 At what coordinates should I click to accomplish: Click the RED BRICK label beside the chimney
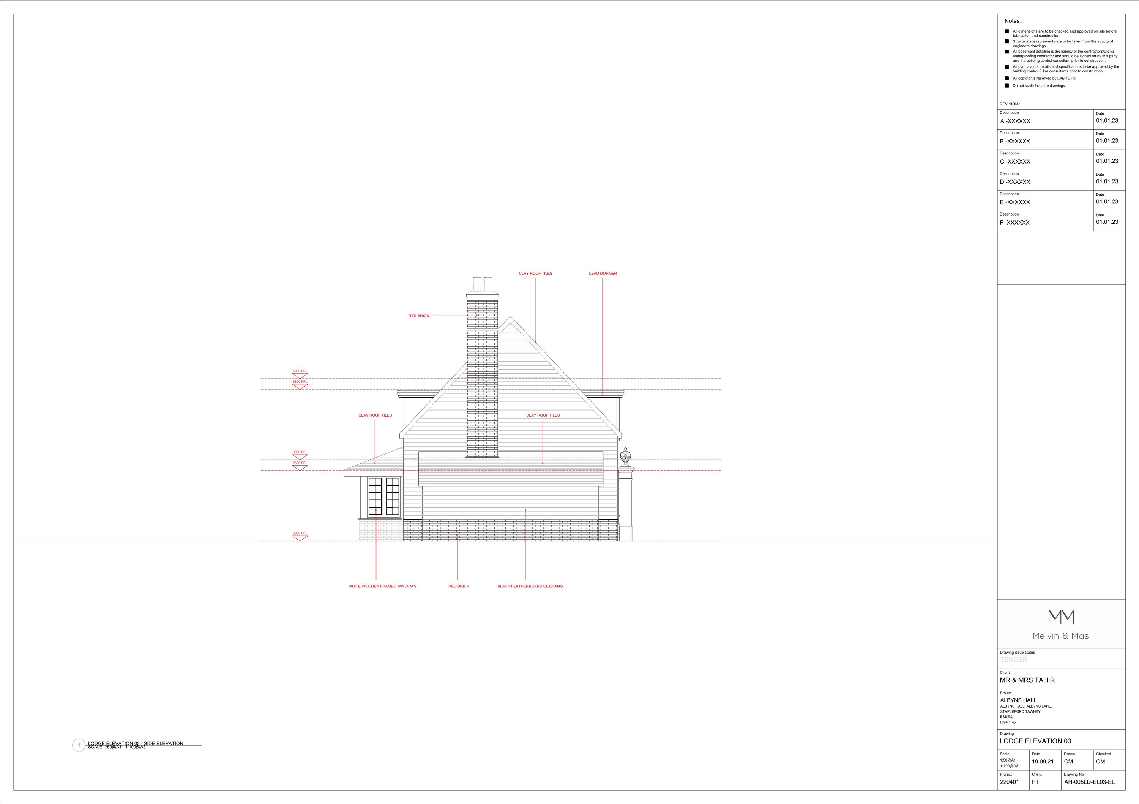tap(419, 316)
